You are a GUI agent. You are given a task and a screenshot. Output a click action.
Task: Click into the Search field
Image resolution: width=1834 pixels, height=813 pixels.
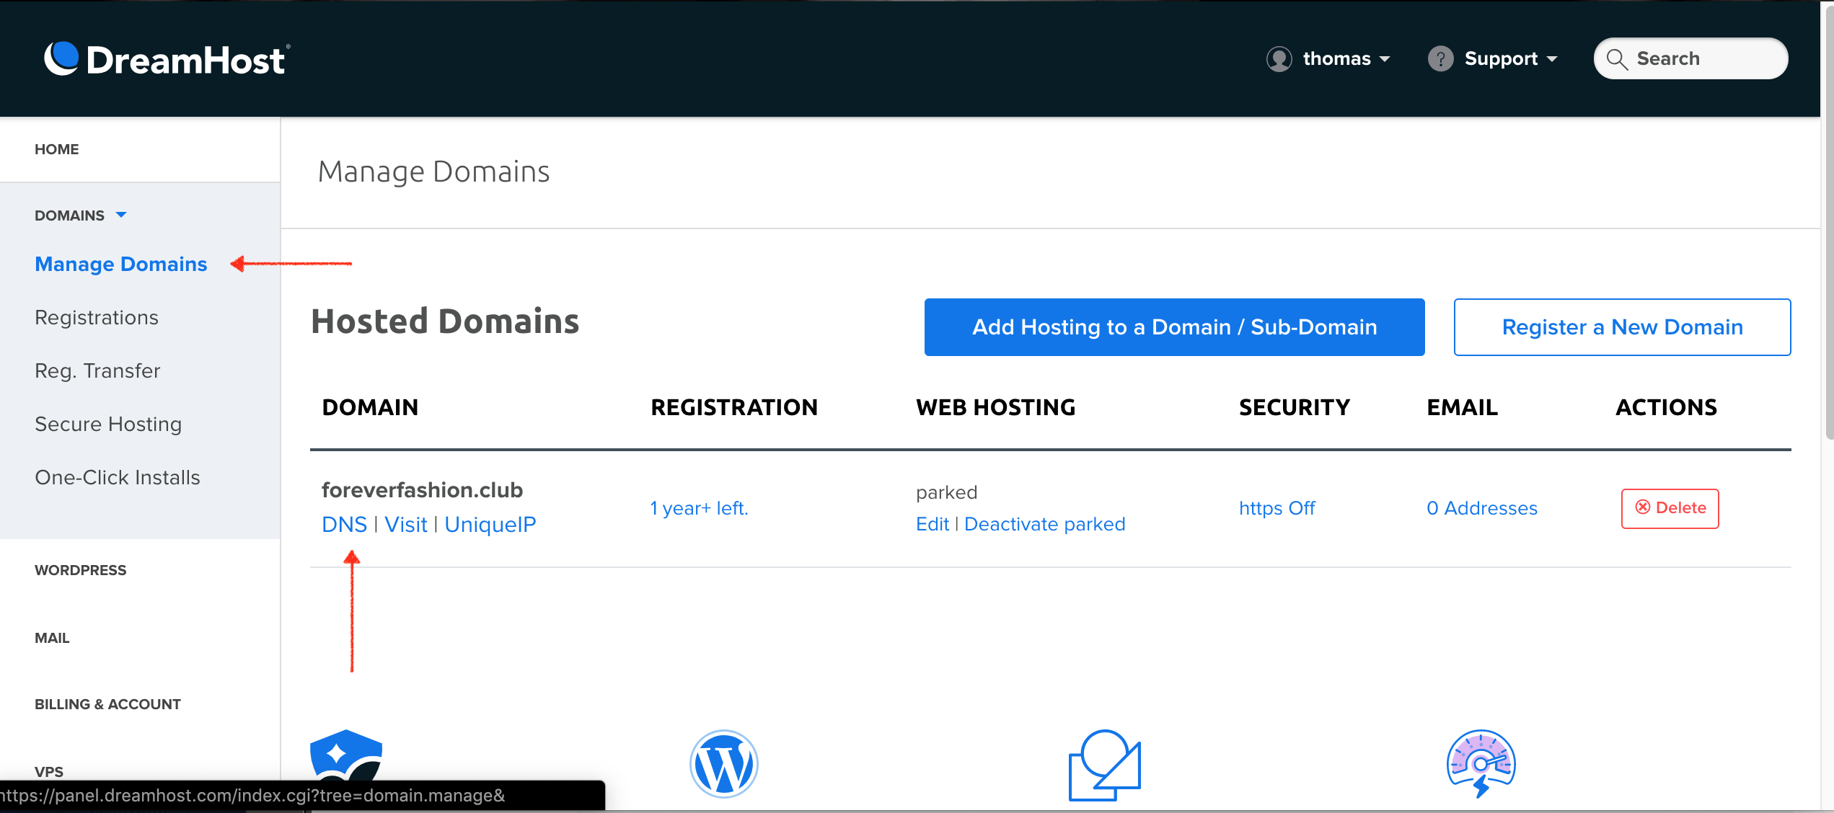[x=1690, y=59]
